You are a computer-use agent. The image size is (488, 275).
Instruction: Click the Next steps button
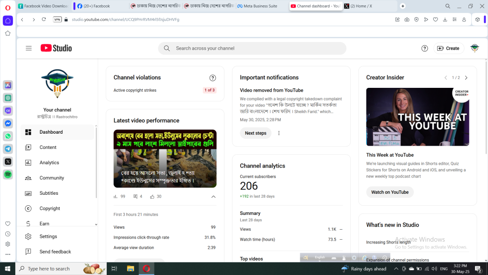click(255, 133)
